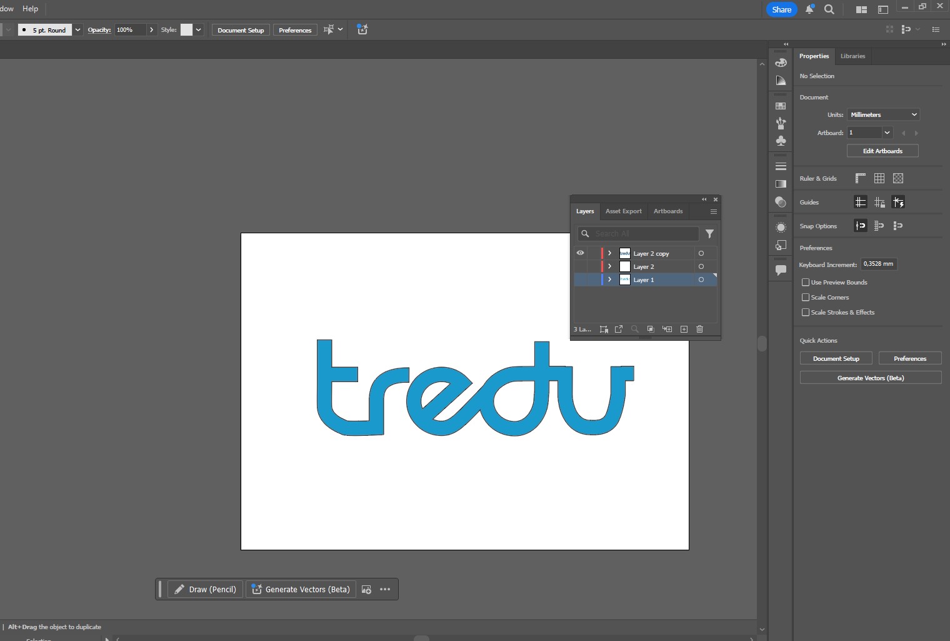Click the Arrange Documents icon
Image resolution: width=950 pixels, height=641 pixels.
pos(861,9)
